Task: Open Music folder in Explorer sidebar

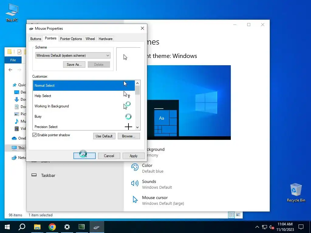Action: tap(20, 121)
